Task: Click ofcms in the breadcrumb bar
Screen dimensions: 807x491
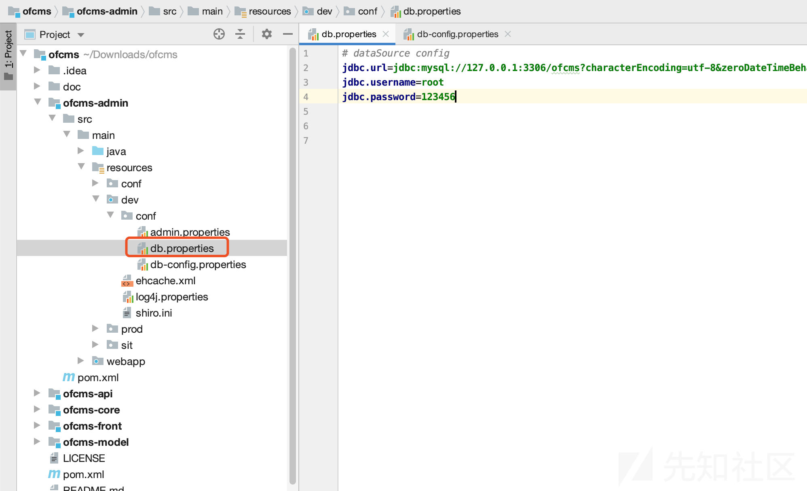Action: 37,11
